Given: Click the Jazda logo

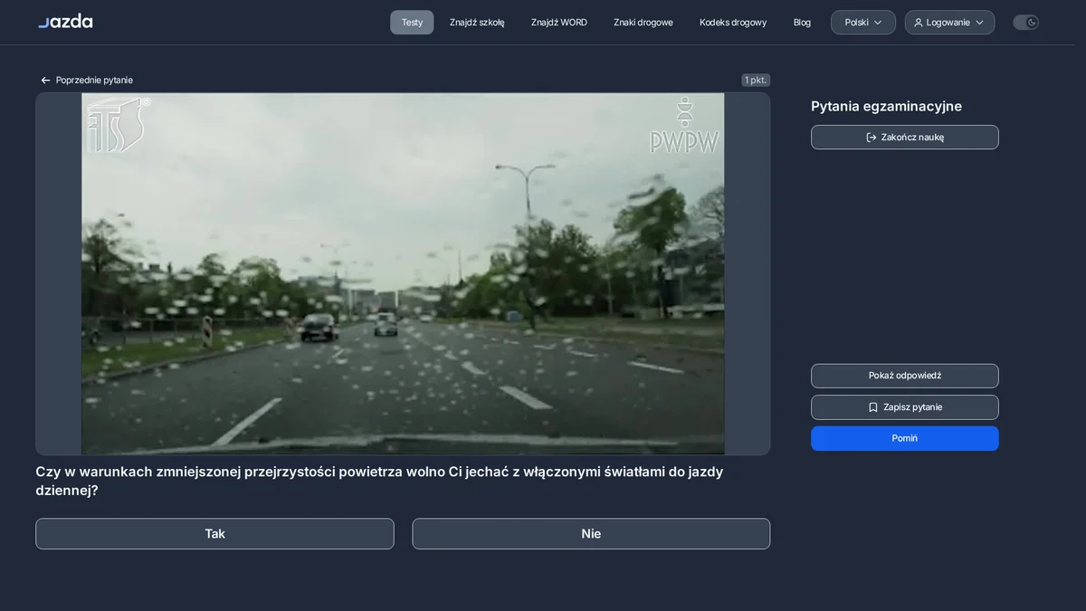Looking at the screenshot, I should click(x=65, y=21).
